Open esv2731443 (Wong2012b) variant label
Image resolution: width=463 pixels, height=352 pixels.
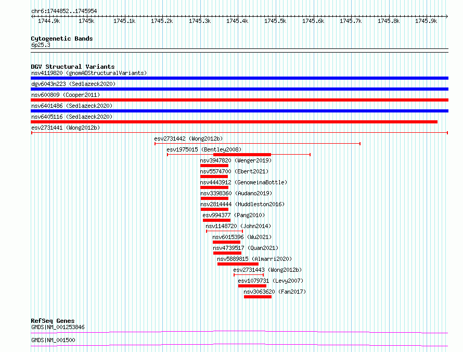pos(267,270)
